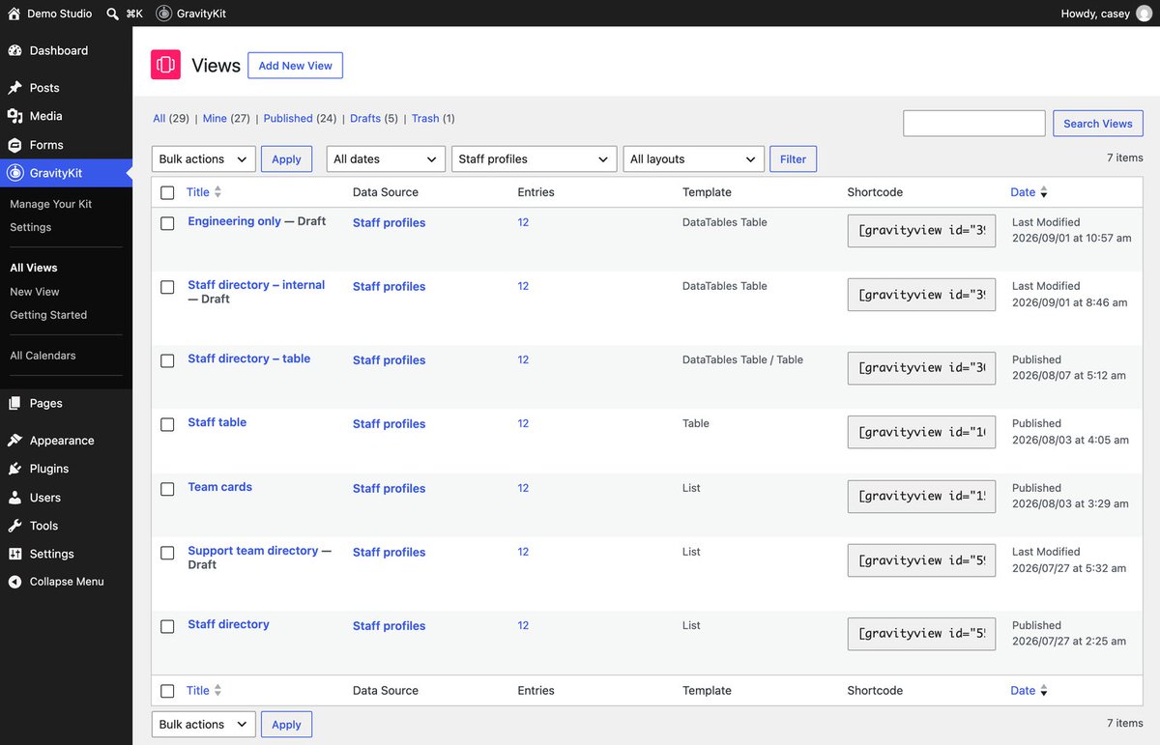Toggle the select-all checkbox in table footer
This screenshot has width=1160, height=745.
[x=167, y=691]
